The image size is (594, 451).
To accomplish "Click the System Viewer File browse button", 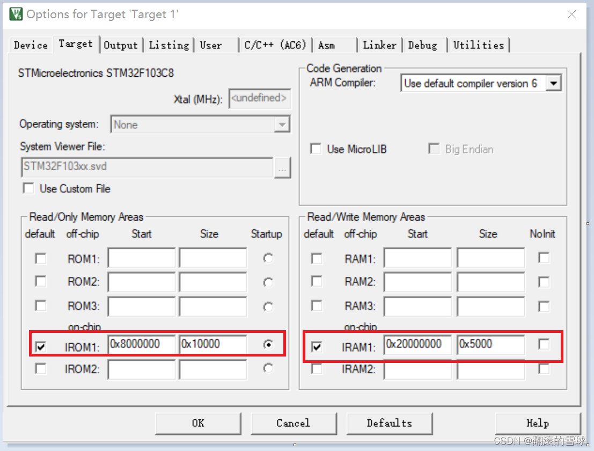I will [x=283, y=168].
